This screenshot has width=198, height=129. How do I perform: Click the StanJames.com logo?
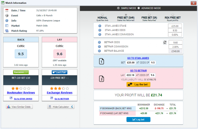[21, 72]
